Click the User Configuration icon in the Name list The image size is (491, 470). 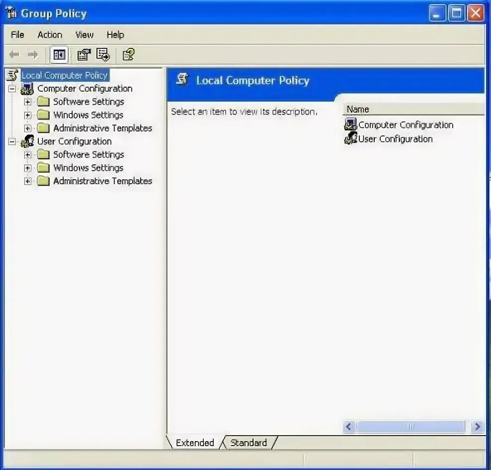point(350,138)
